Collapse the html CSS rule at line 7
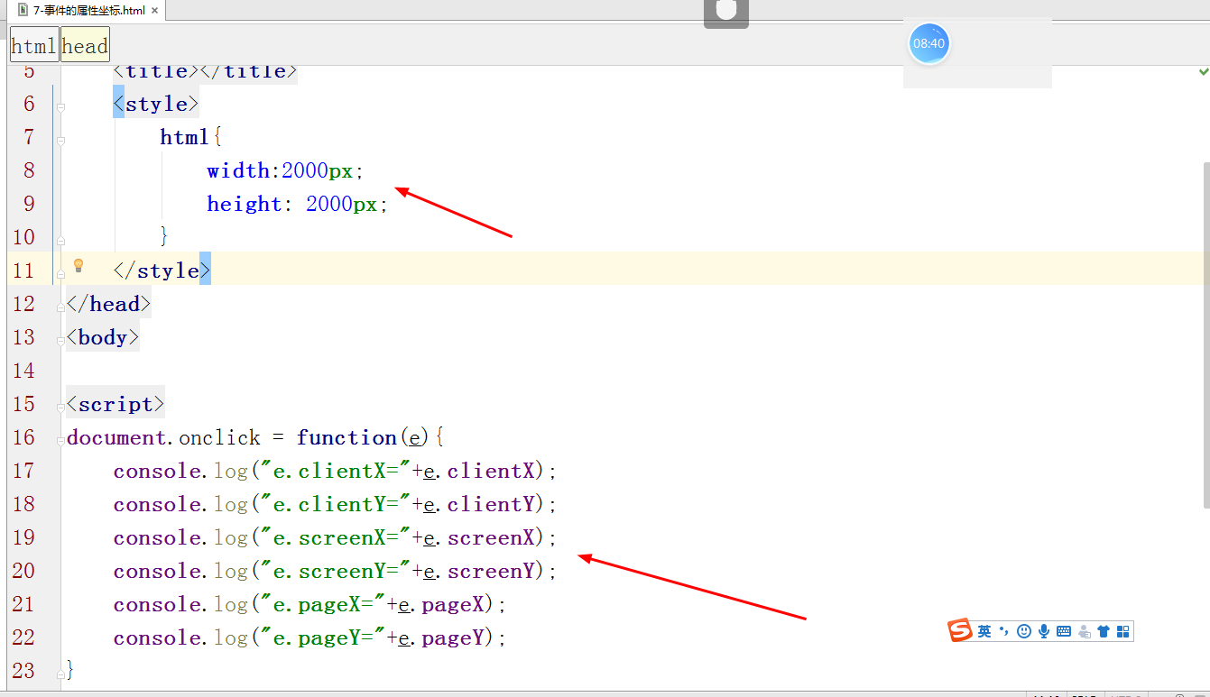Image resolution: width=1210 pixels, height=697 pixels. click(x=61, y=141)
